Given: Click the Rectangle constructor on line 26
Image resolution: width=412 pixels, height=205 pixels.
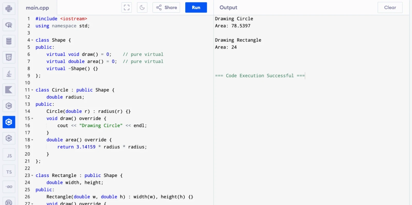Looking at the screenshot, I should pos(120,197).
